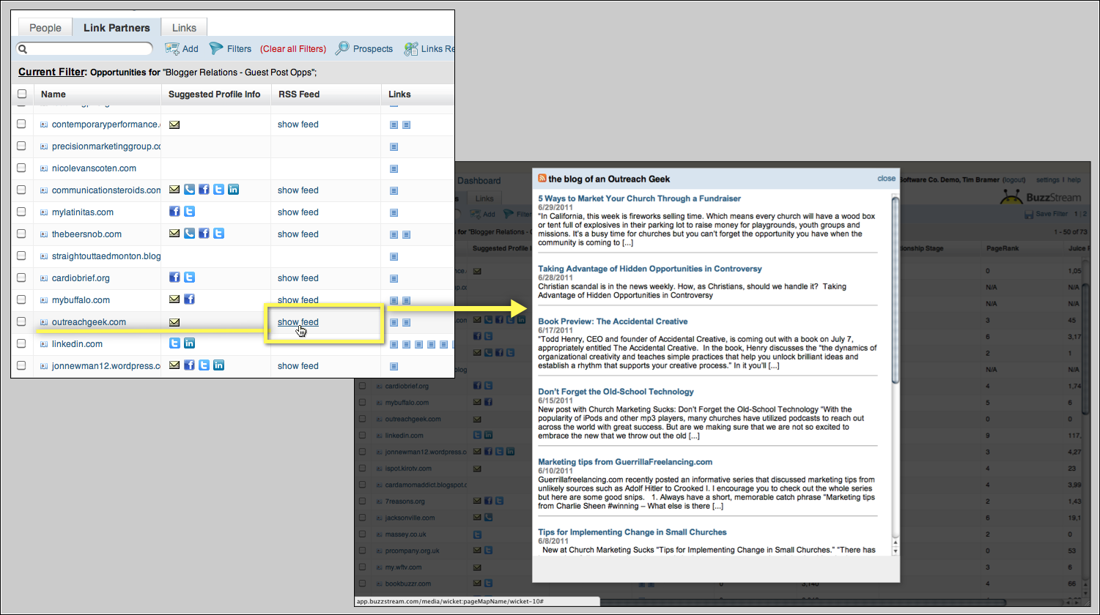Open 'Don't Forget the Old-School Technology' post
This screenshot has height=615, width=1100.
616,392
